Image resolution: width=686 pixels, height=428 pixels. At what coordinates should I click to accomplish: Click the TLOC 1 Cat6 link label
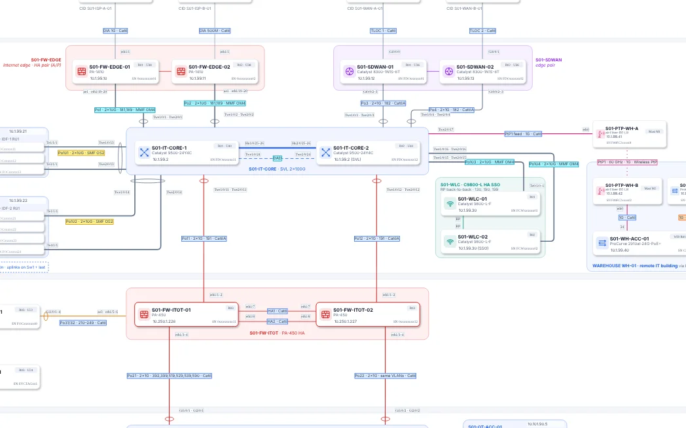point(383,31)
